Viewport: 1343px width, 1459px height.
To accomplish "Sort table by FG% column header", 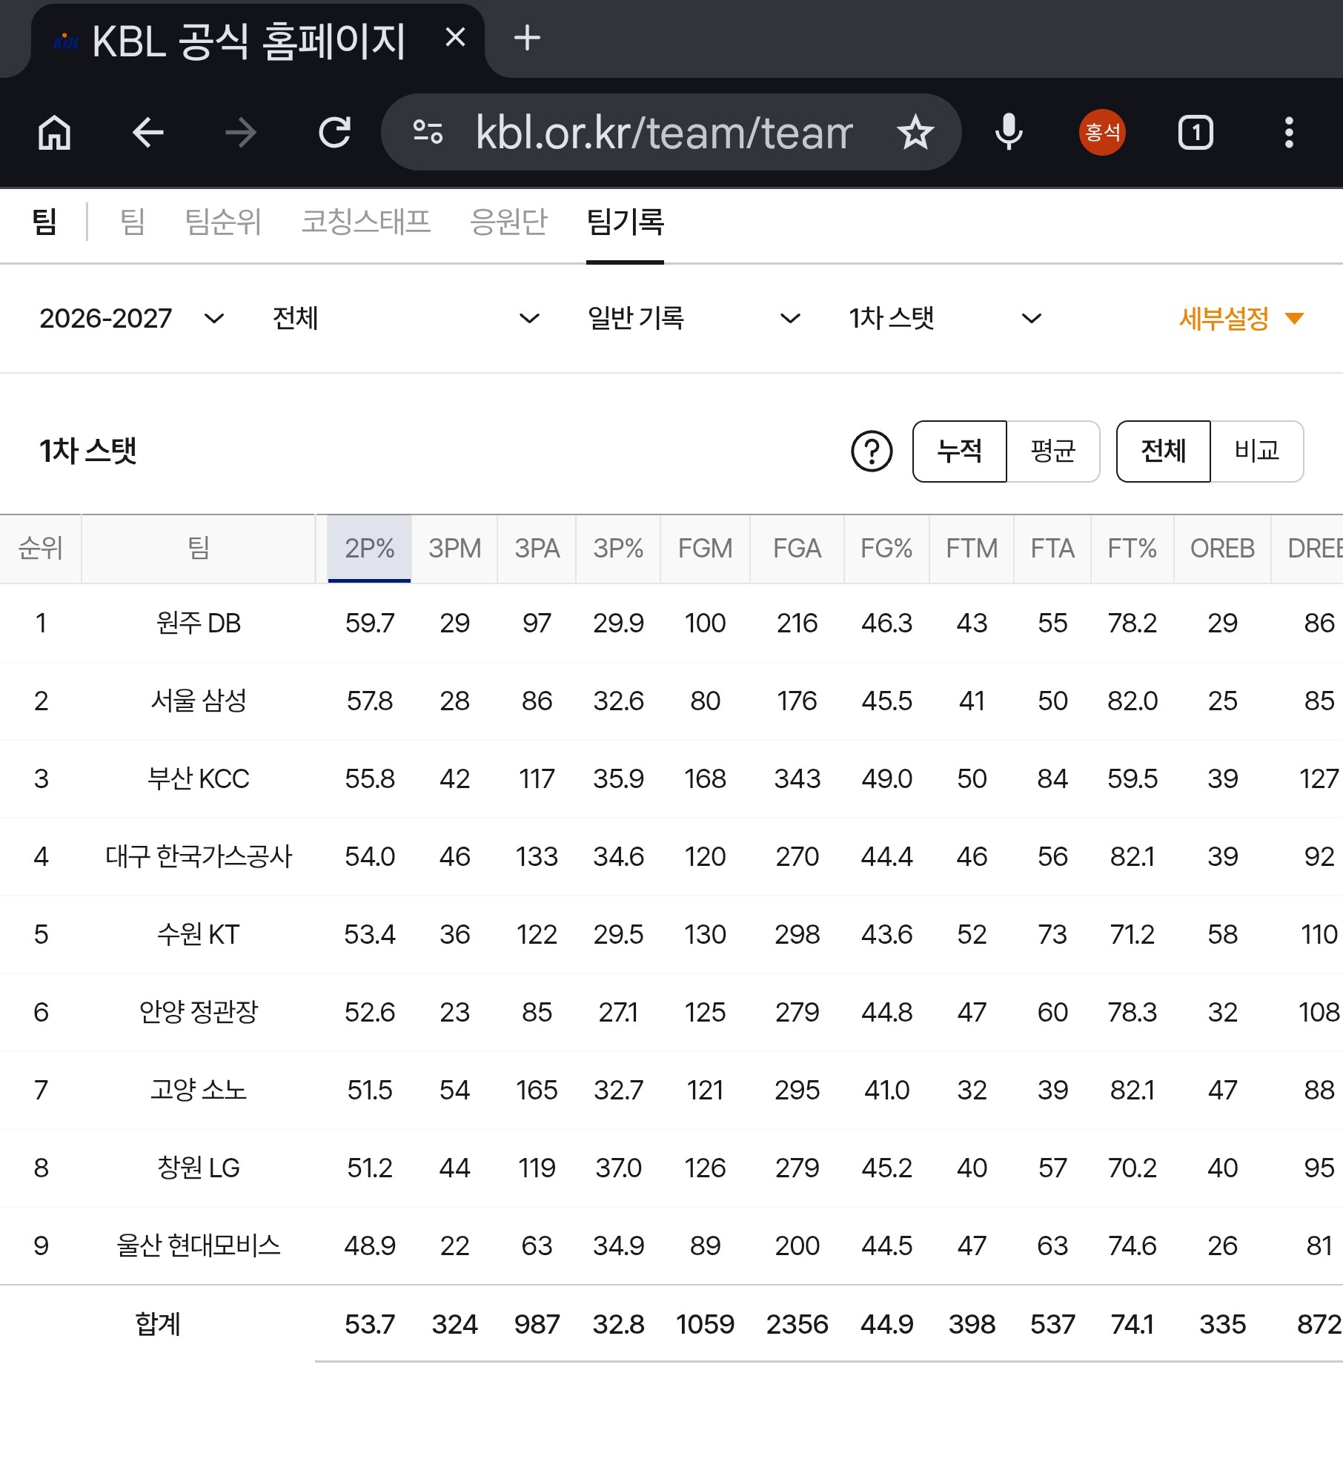I will pos(886,549).
